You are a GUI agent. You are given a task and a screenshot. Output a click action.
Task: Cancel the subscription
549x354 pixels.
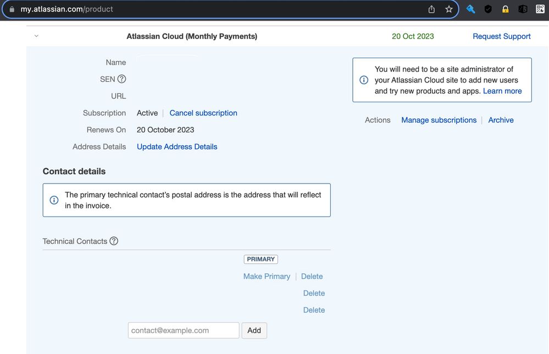click(203, 113)
